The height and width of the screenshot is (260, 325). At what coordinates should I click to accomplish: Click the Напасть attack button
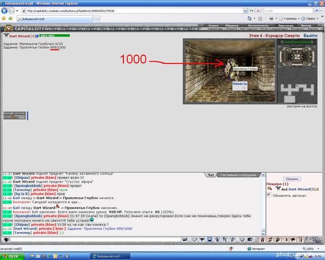pos(240,83)
